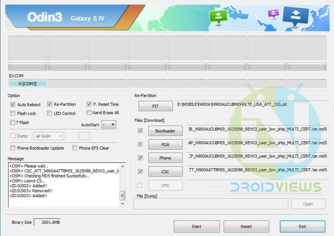Screen dimensions: 334x236
Task: Uncheck the CSC file checkbox
Action: tap(140, 172)
